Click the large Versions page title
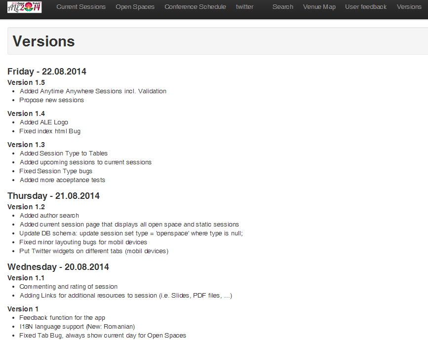 [x=44, y=41]
